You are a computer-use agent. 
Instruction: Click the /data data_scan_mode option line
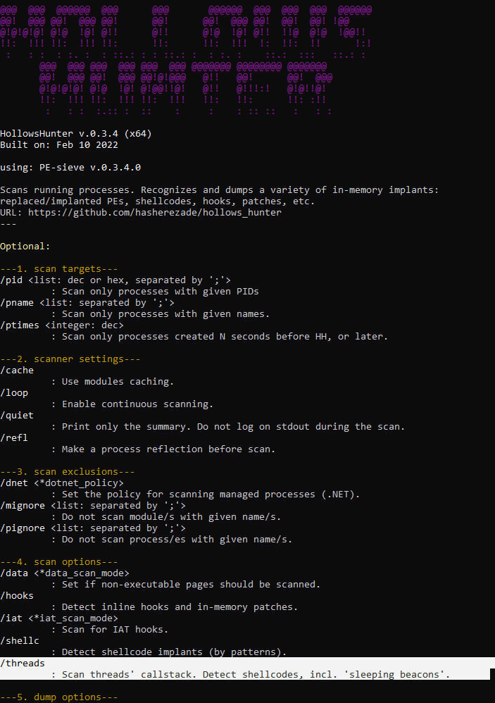[x=65, y=573]
